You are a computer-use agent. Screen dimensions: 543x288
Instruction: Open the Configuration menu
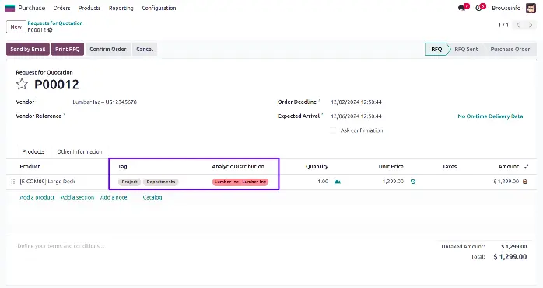(159, 8)
